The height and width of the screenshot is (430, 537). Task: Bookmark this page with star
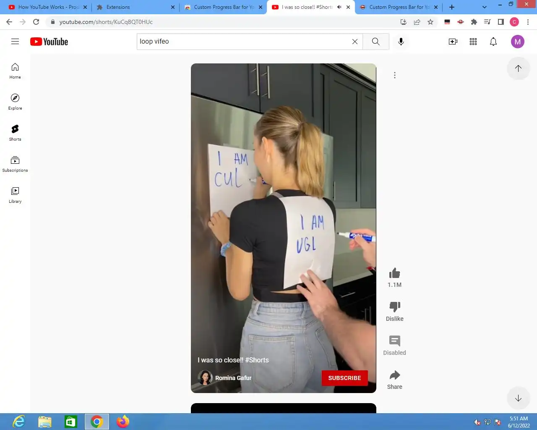[x=430, y=22]
